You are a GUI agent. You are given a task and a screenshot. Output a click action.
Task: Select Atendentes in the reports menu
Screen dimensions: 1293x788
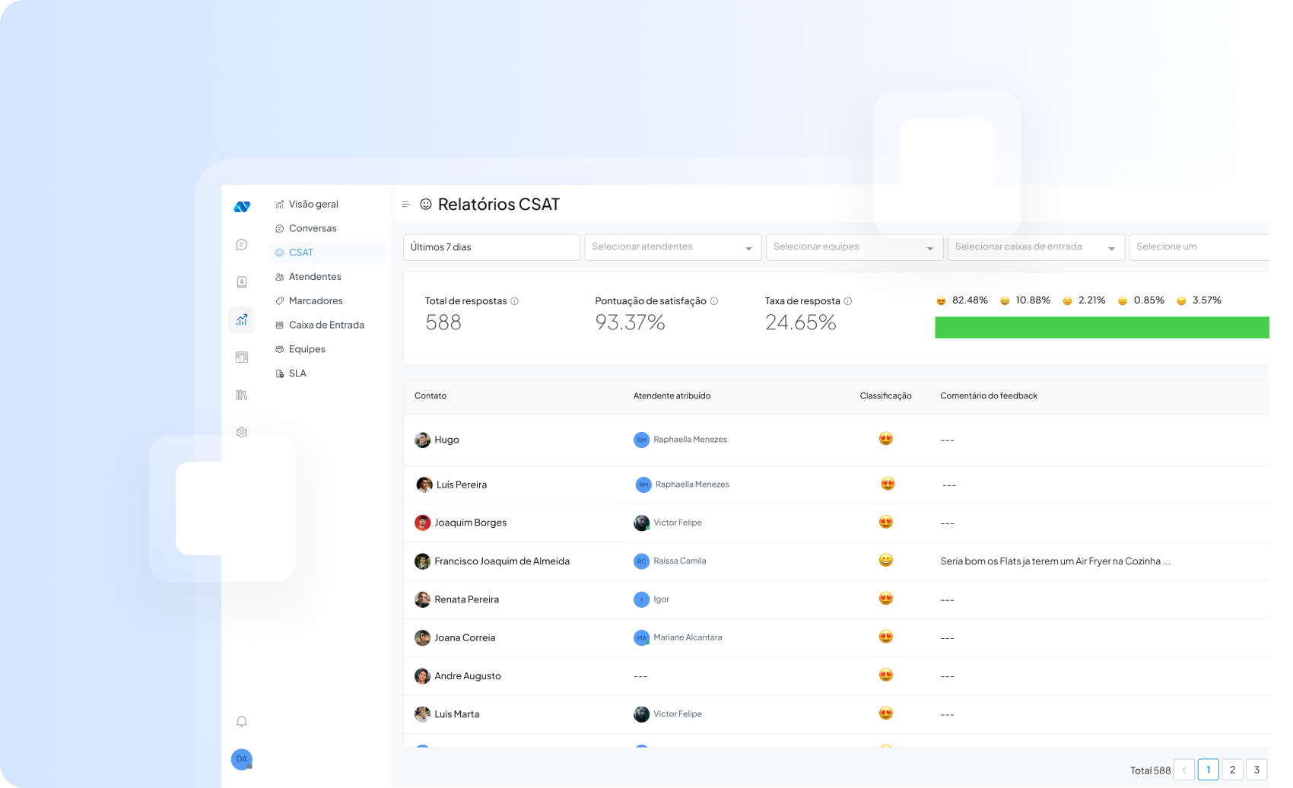pyautogui.click(x=315, y=277)
